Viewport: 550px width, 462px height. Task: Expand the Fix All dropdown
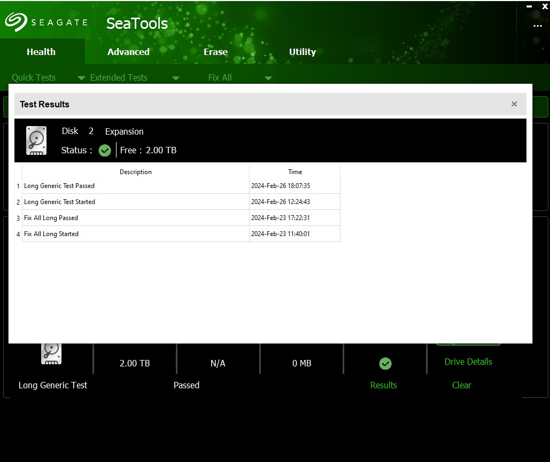268,78
